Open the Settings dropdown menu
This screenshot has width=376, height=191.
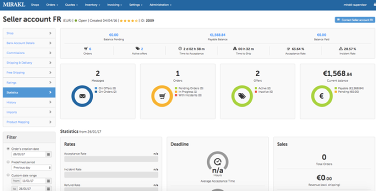click(135, 5)
